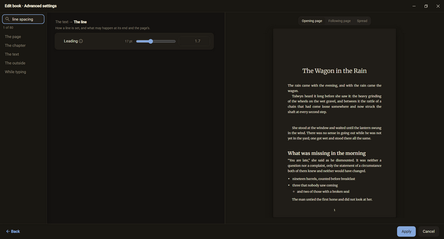
Task: Cancel the advanced settings dialog
Action: (x=428, y=231)
